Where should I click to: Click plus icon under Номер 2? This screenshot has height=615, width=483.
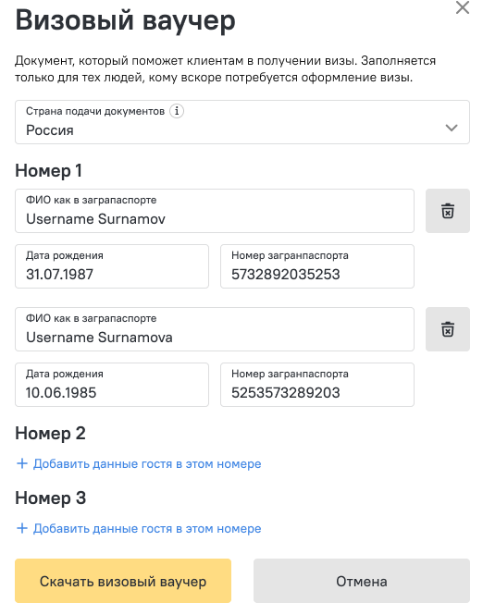22,463
